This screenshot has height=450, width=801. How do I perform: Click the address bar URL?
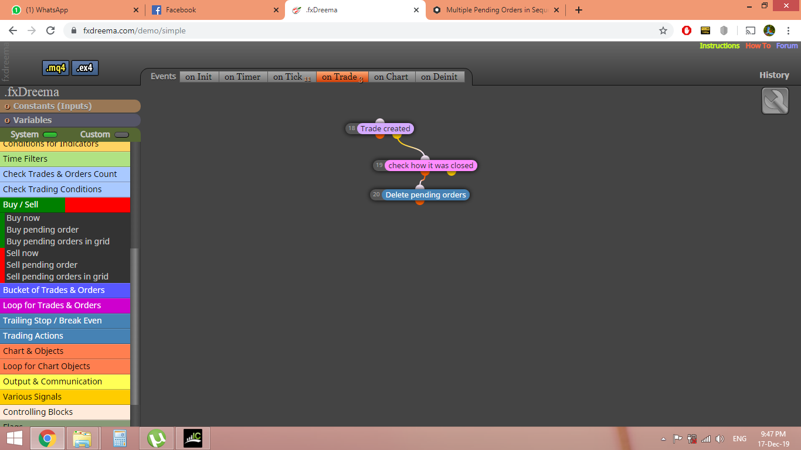pyautogui.click(x=134, y=30)
